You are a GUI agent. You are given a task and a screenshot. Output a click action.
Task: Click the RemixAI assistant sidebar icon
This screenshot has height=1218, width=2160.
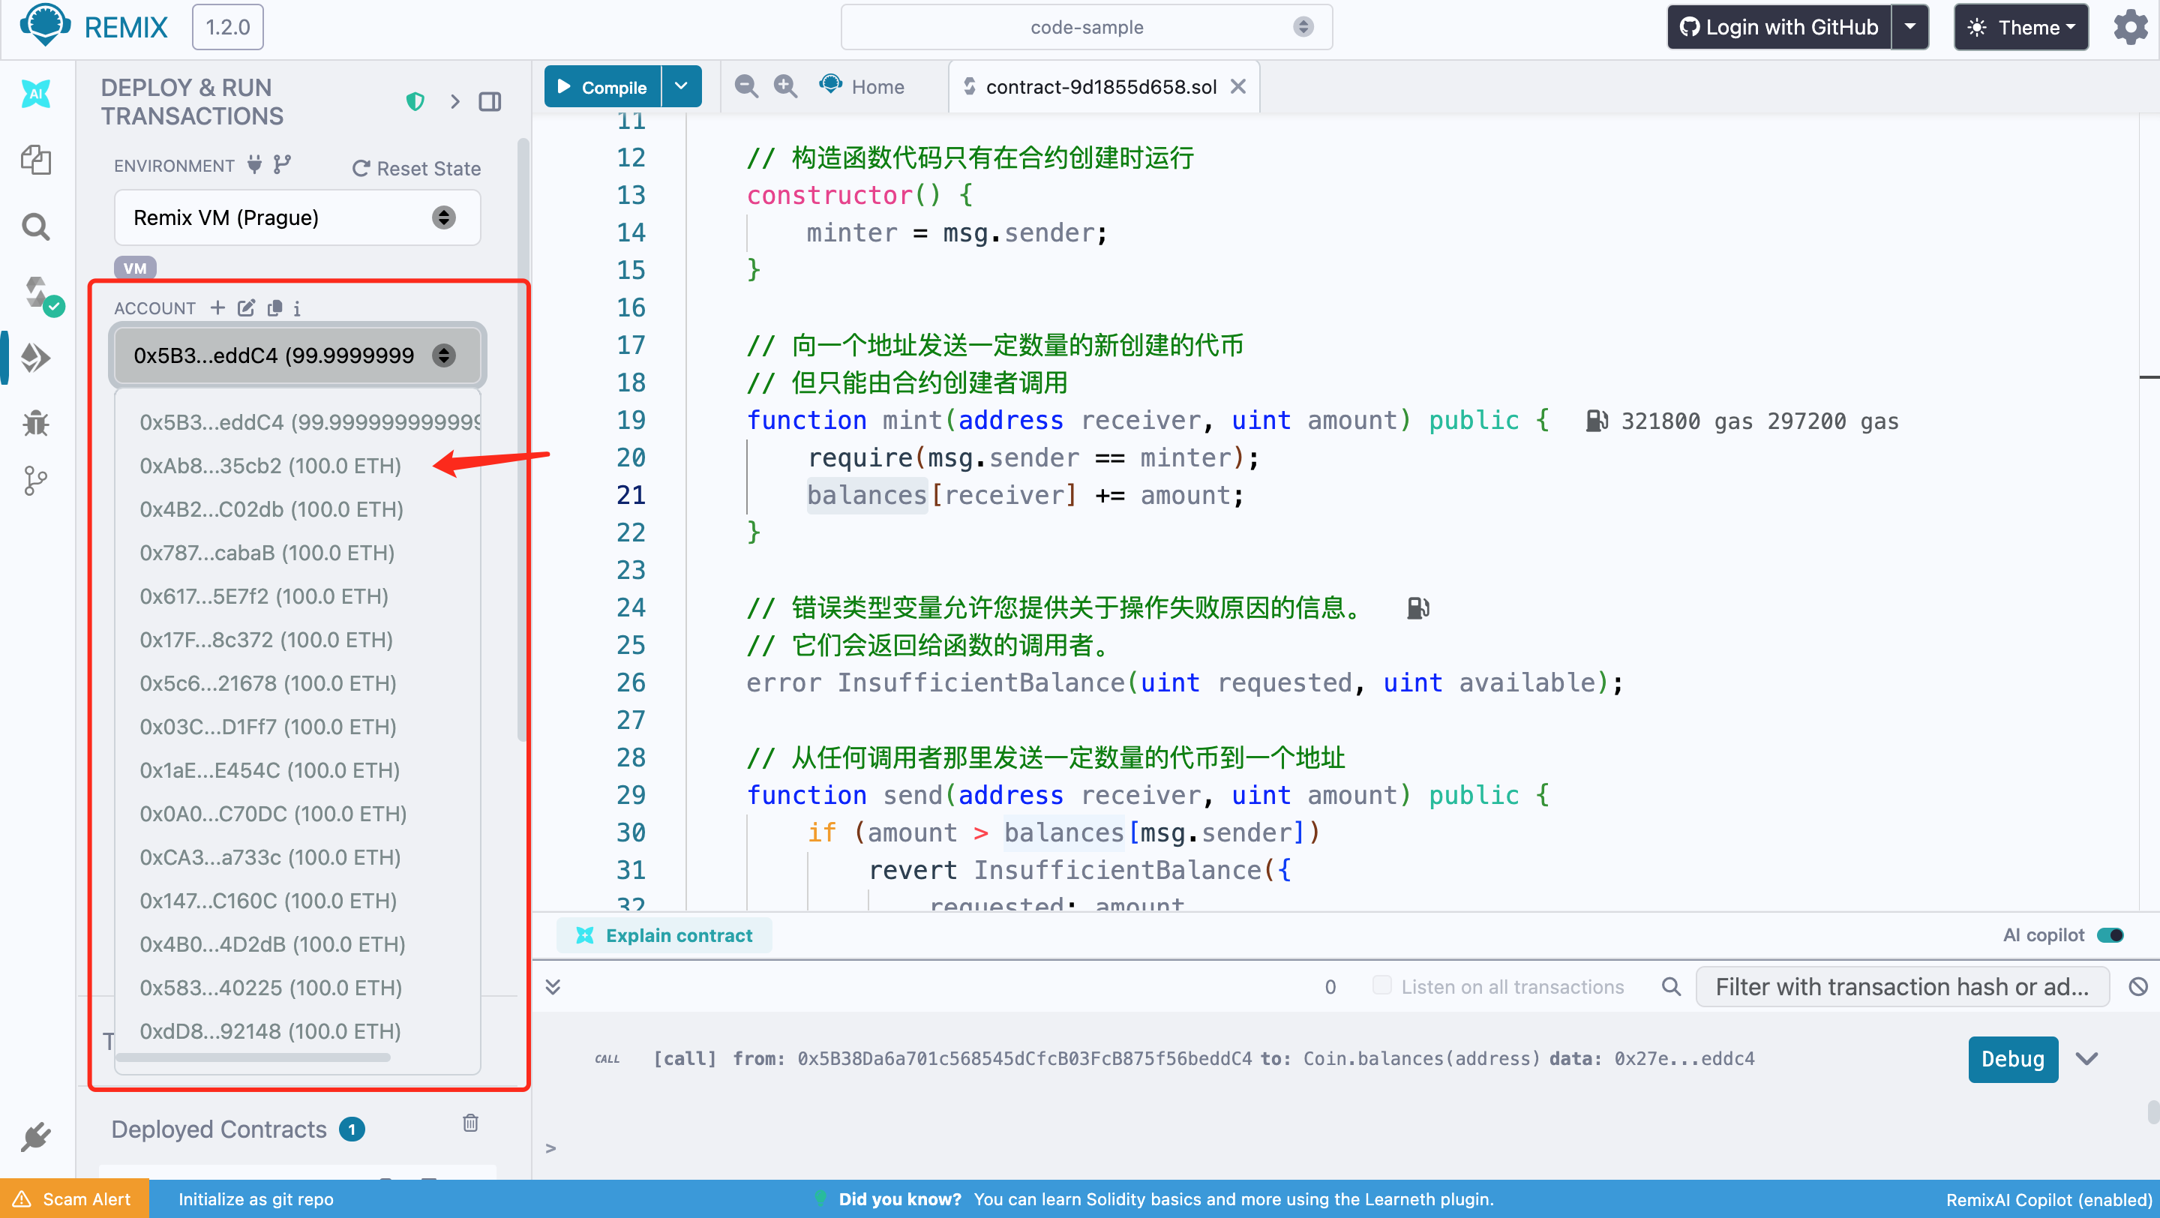35,94
